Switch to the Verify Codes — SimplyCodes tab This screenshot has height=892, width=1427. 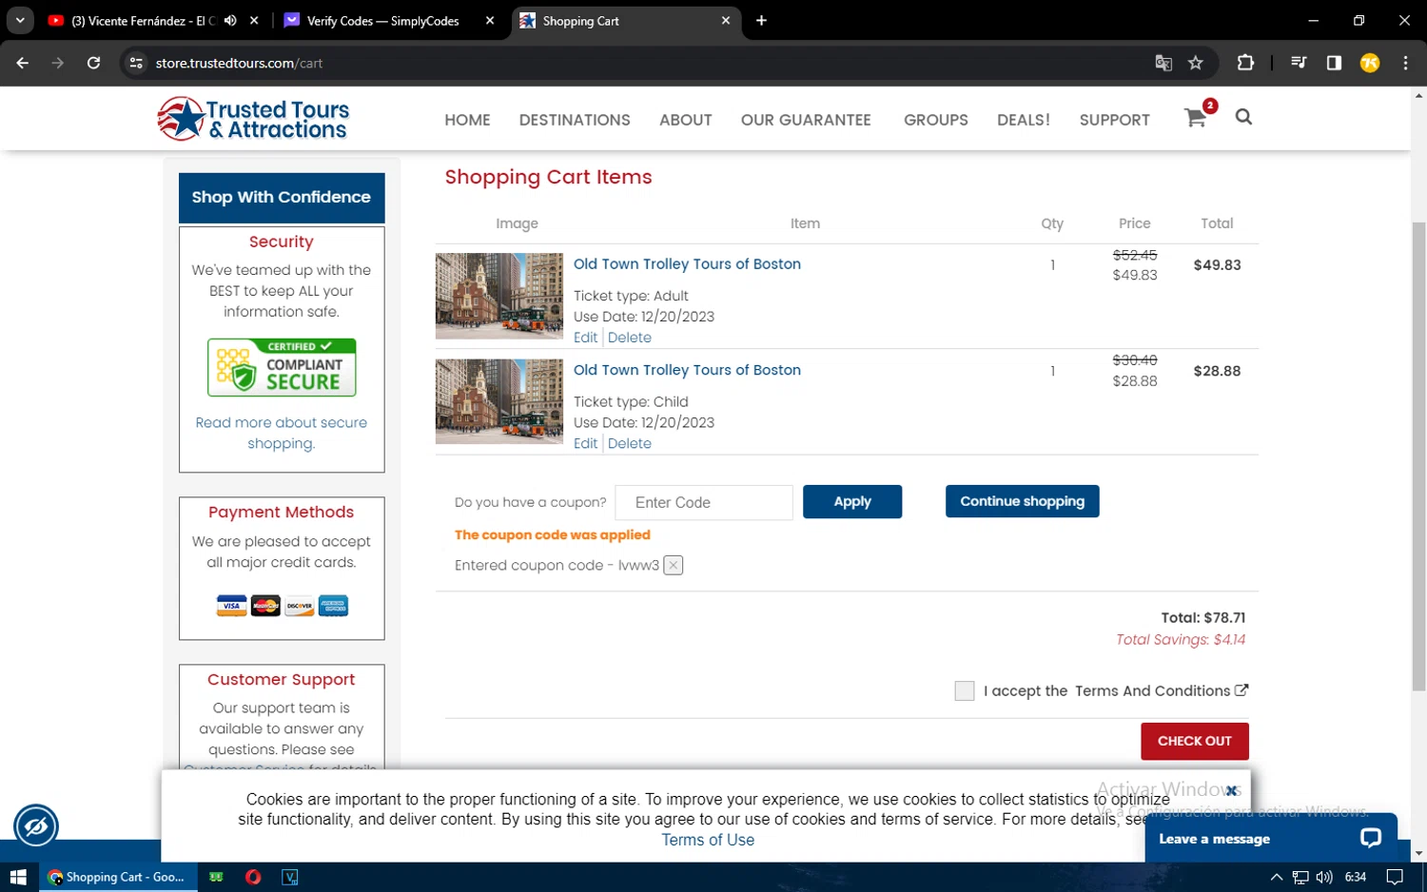click(382, 20)
